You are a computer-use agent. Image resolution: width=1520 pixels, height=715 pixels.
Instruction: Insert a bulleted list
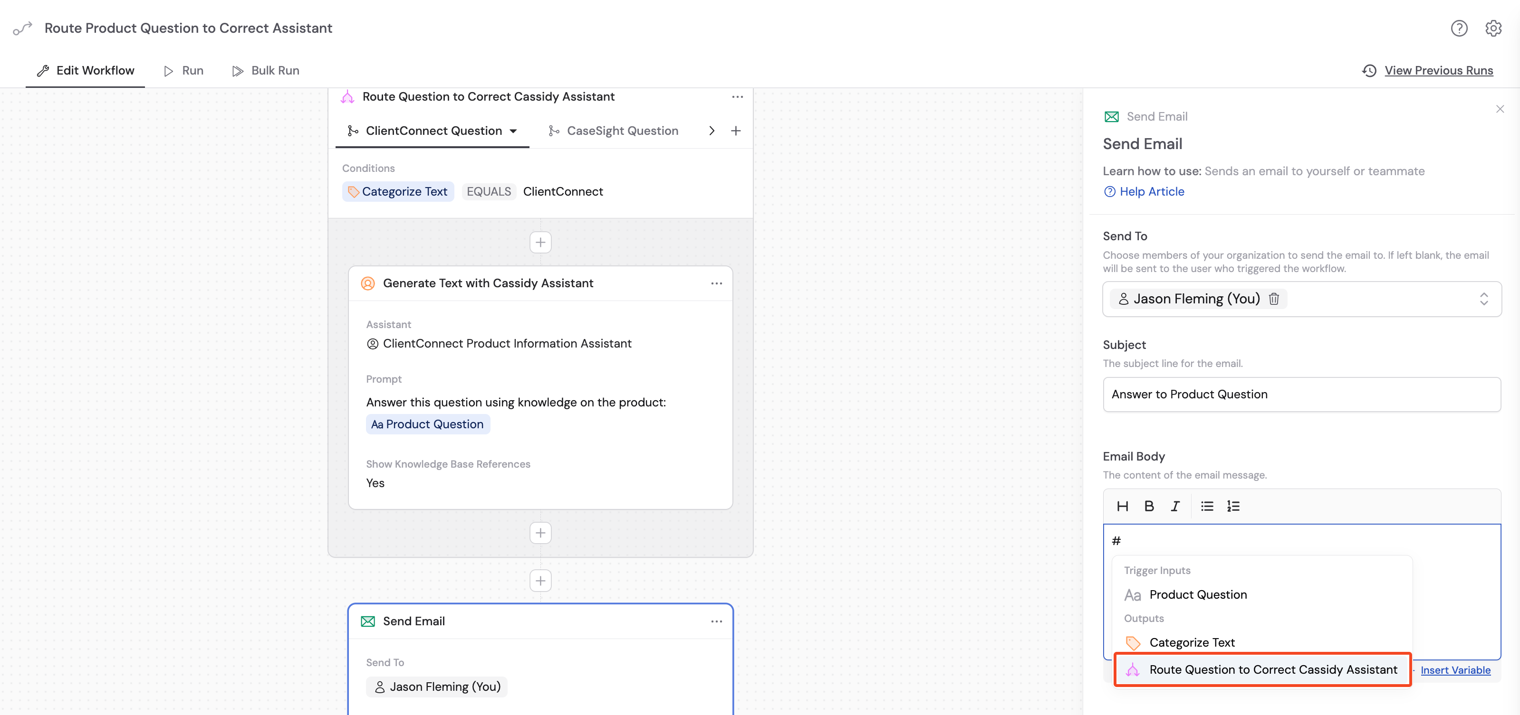click(x=1207, y=506)
